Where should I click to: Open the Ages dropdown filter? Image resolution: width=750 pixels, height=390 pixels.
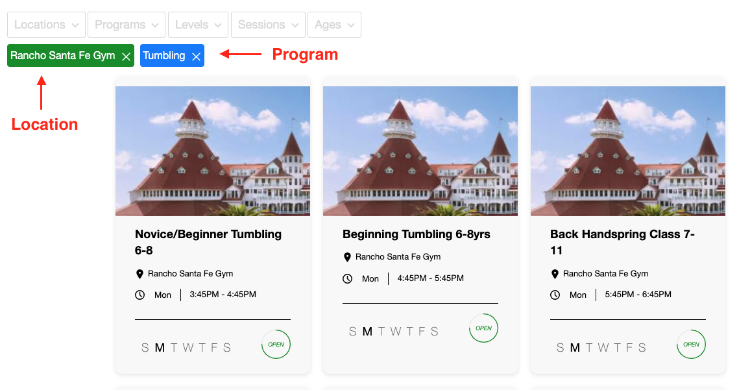(334, 25)
